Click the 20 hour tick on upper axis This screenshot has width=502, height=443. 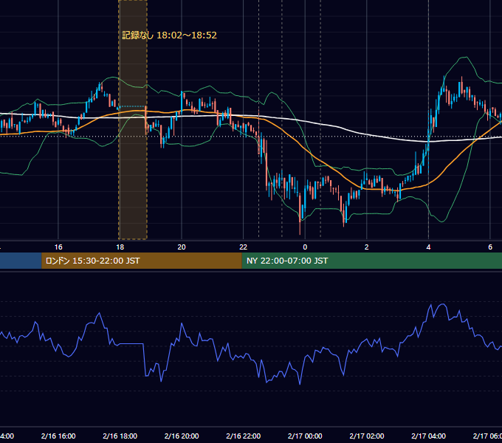tap(182, 247)
